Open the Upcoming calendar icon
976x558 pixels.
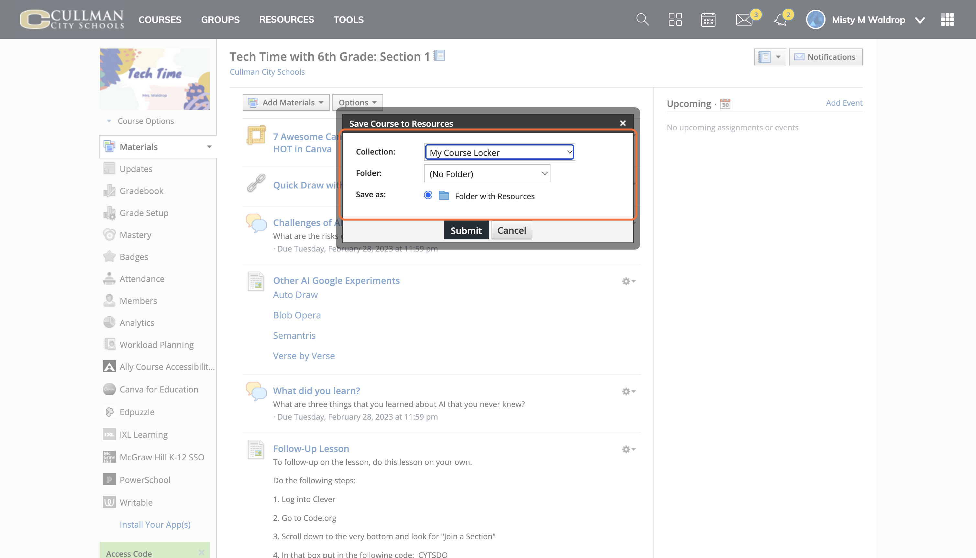[725, 103]
